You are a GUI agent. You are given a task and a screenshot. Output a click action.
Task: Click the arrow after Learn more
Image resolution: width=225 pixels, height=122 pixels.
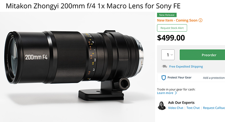click(x=176, y=93)
